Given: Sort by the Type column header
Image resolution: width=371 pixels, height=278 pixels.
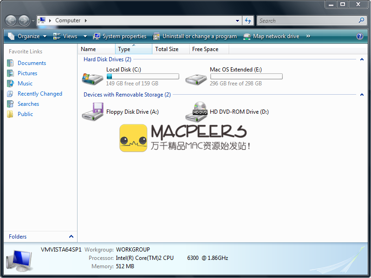Looking at the screenshot, I should pyautogui.click(x=134, y=49).
